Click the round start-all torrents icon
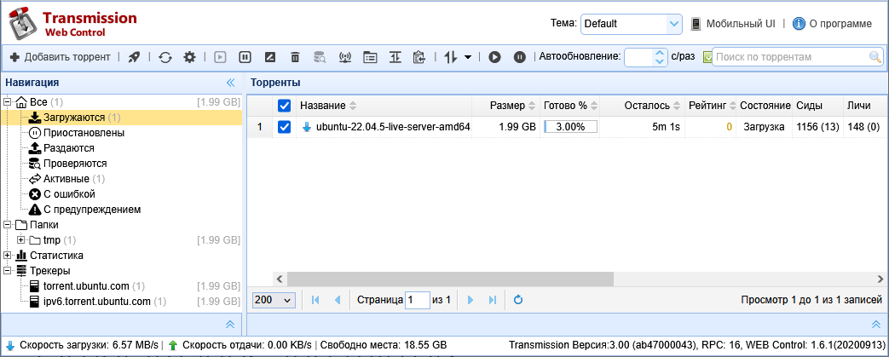 pyautogui.click(x=494, y=57)
